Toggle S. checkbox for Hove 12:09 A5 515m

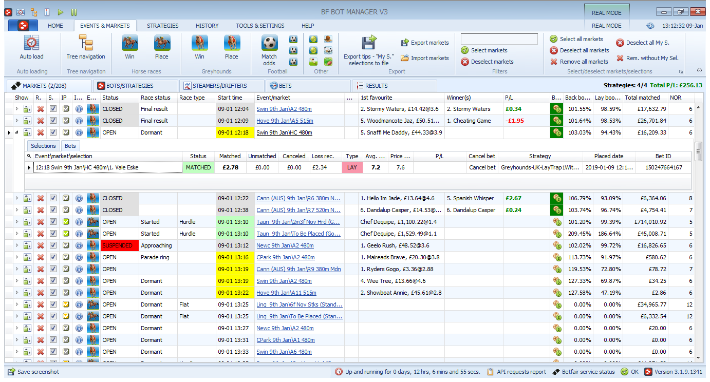(53, 121)
